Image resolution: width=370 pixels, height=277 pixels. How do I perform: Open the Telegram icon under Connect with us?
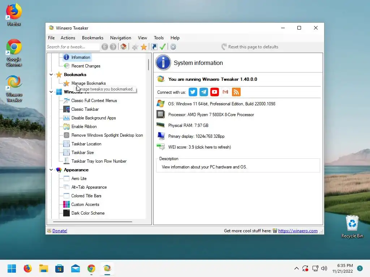click(204, 92)
